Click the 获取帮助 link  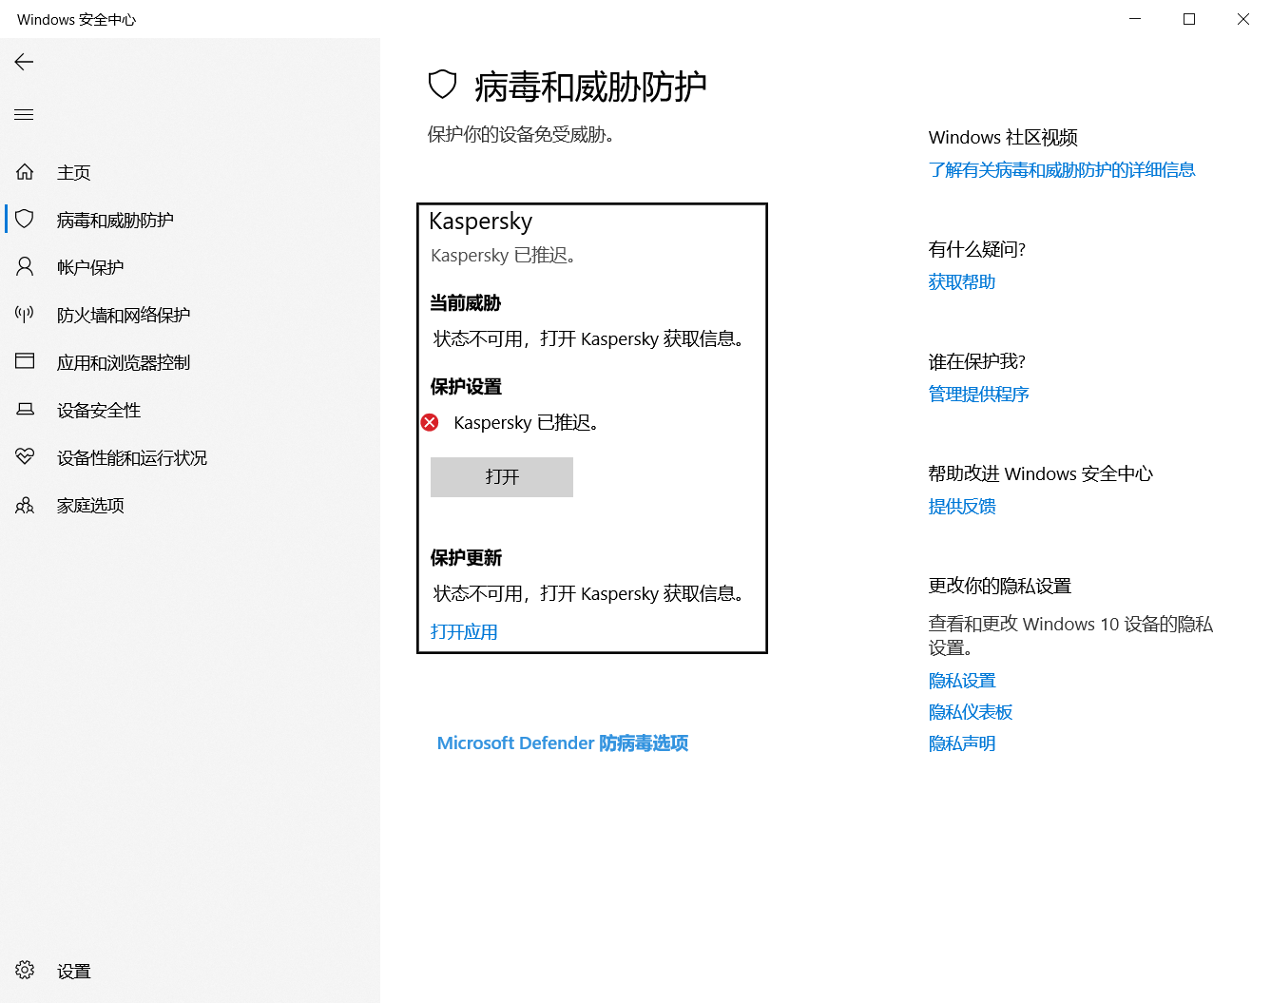click(962, 282)
